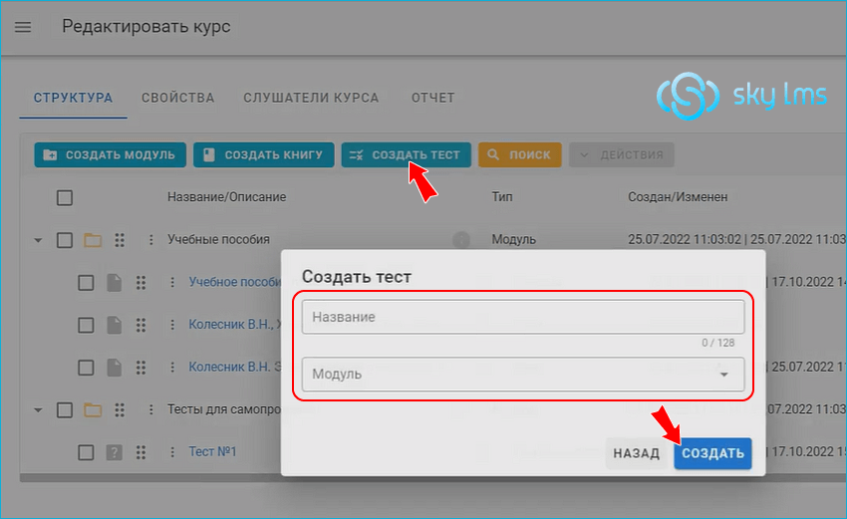
Task: Click the Модуль type cell
Action: pos(513,240)
